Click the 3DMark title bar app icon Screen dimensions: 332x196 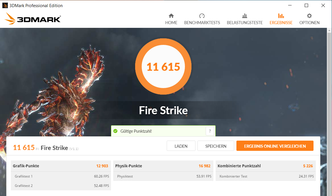5,5
